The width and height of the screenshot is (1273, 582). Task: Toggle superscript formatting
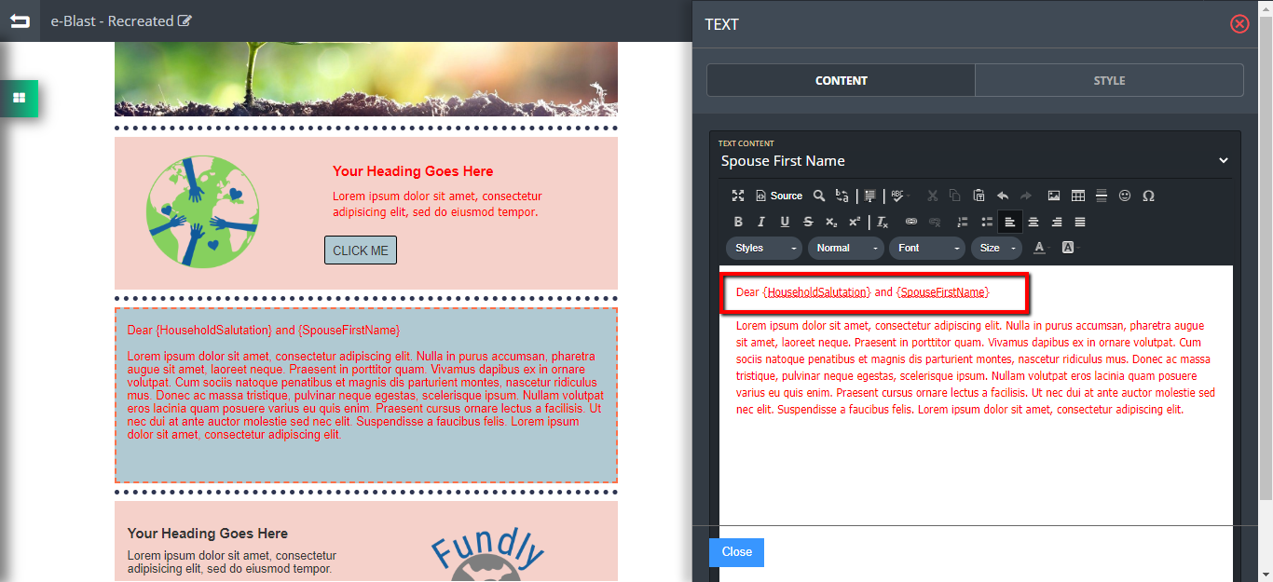point(855,222)
